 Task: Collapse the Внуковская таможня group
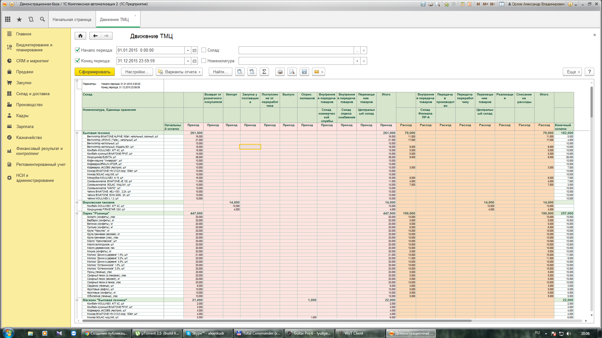click(x=77, y=202)
